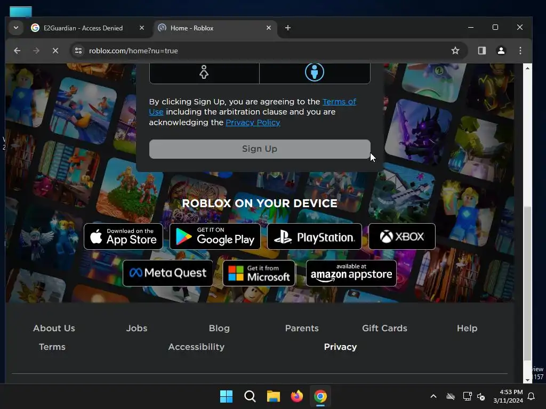The image size is (546, 409).
Task: Bookmark this page with the star
Action: [x=455, y=51]
